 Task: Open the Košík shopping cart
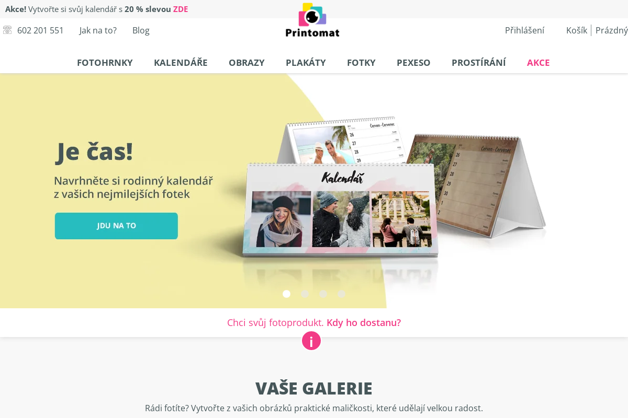(577, 30)
